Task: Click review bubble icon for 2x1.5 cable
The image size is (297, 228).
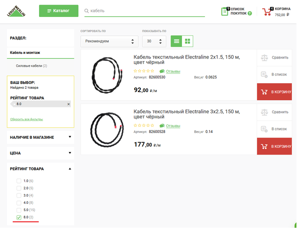Action: coord(162,71)
